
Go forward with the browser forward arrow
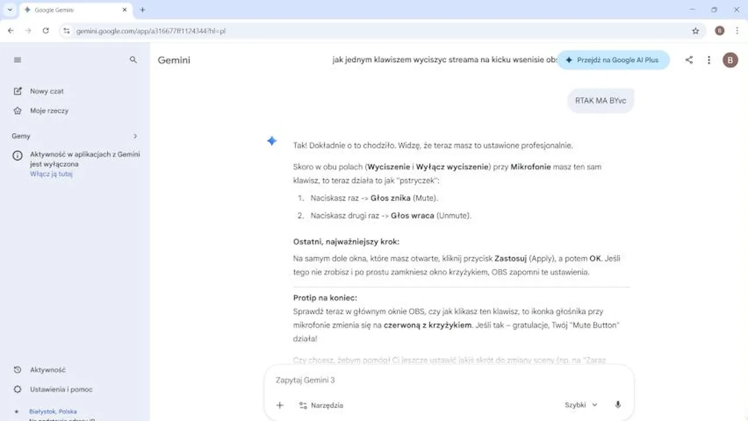click(28, 31)
